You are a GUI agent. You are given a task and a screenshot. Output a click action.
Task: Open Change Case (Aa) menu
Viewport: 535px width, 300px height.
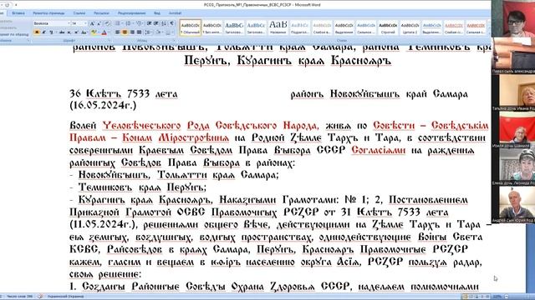(x=84, y=32)
